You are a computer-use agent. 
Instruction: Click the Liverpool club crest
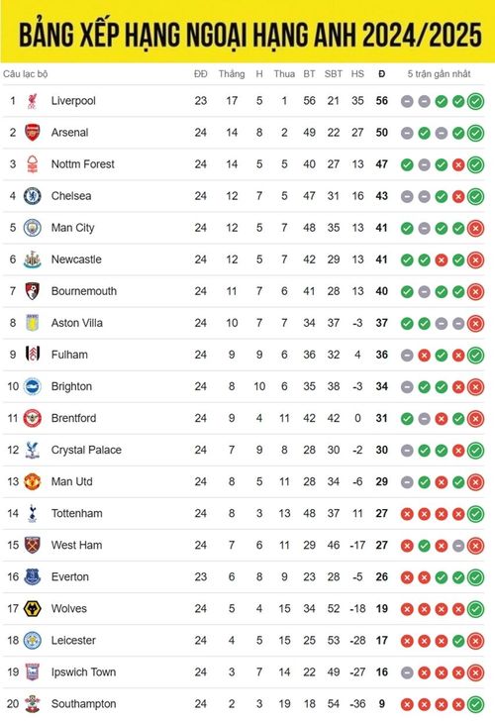[x=33, y=101]
